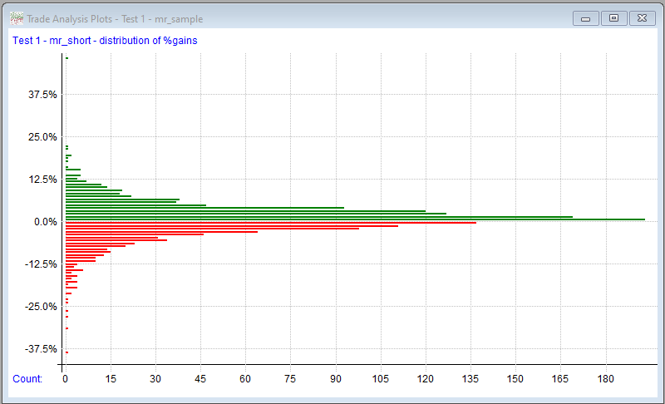Click the 90 count x-axis label
The height and width of the screenshot is (404, 665).
pyautogui.click(x=336, y=379)
